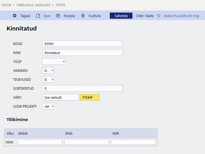This screenshot has height=154, width=205.
Task: Click the KOOD input field
Action: [x=82, y=44]
